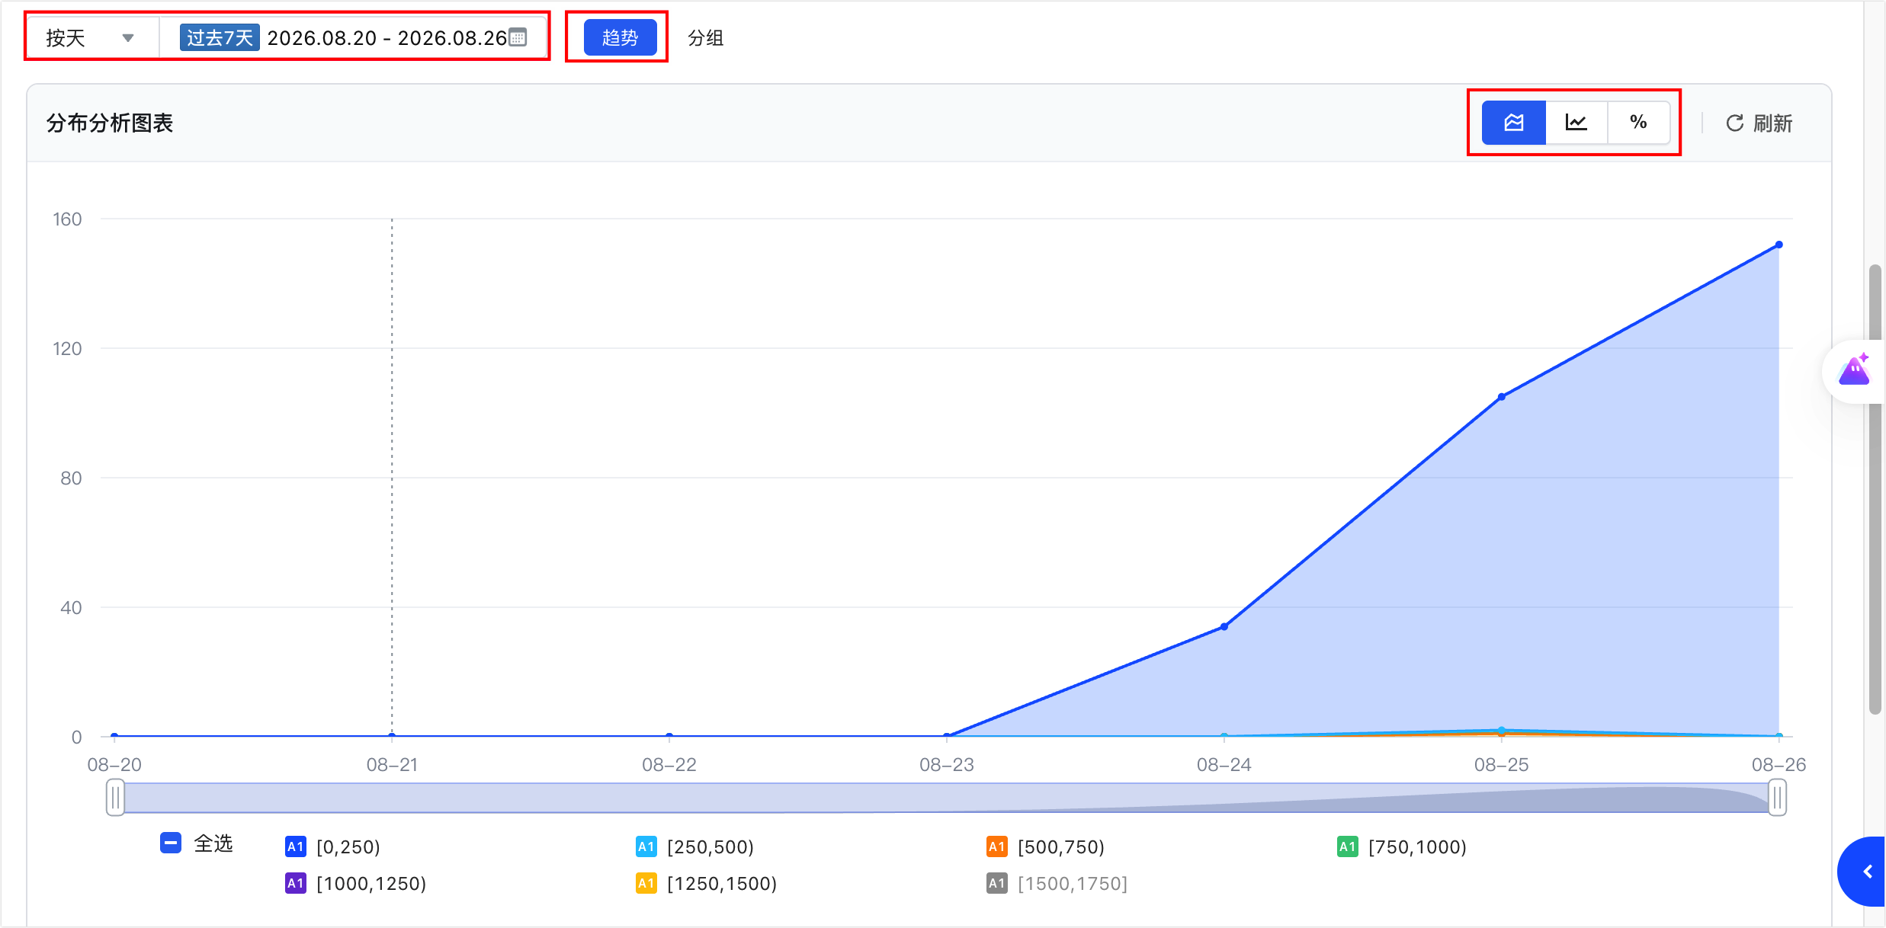Open the 按天 granularity dropdown

click(92, 37)
